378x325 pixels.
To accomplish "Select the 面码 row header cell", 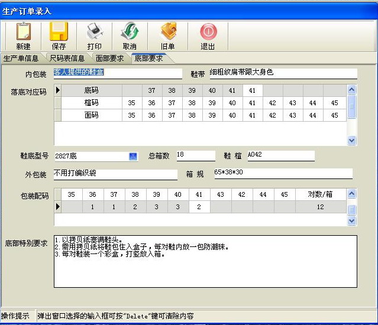I will [92, 115].
